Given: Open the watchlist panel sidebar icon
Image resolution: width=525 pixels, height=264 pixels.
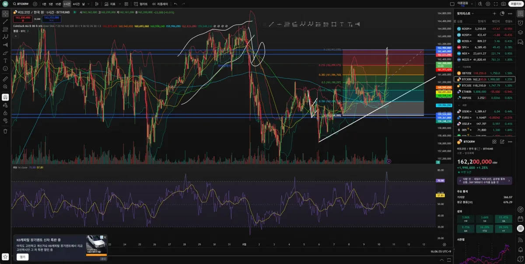Looking at the screenshot, I should [x=520, y=14].
